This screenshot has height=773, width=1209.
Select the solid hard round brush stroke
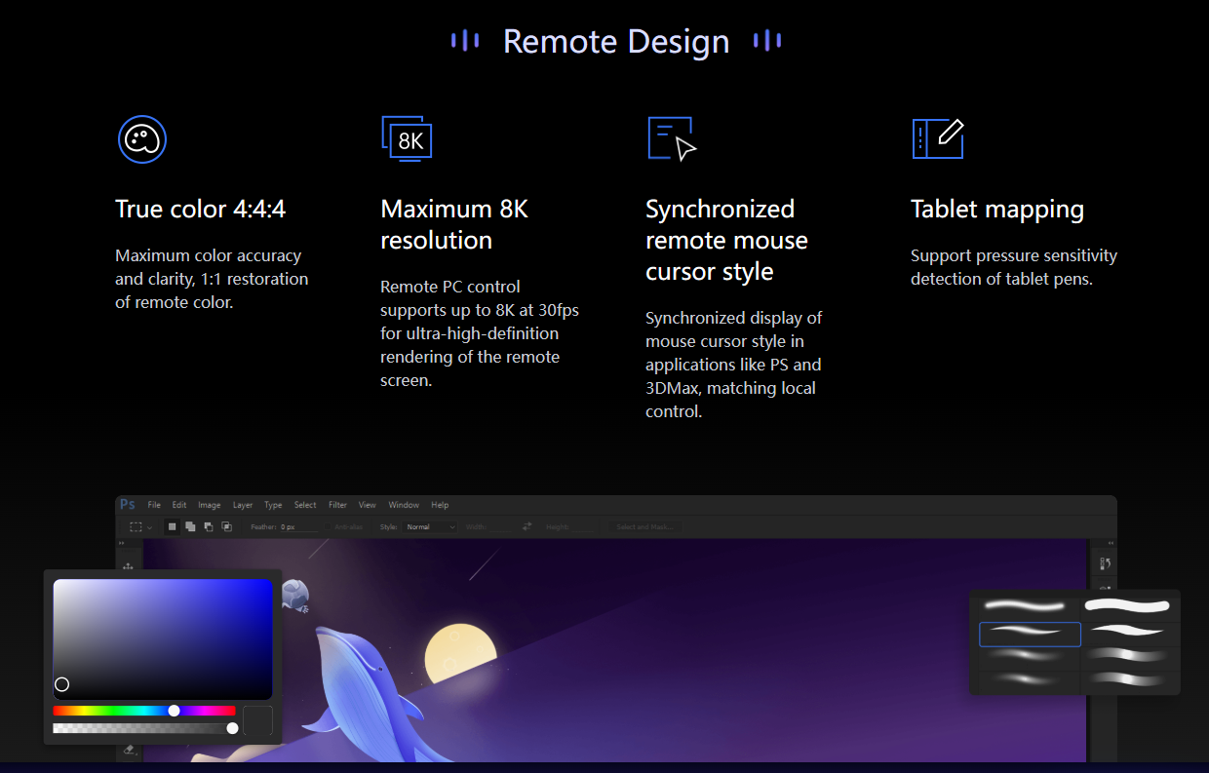coord(1126,606)
